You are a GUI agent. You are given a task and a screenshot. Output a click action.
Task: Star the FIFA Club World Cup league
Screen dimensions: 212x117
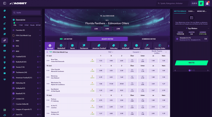[47, 52]
